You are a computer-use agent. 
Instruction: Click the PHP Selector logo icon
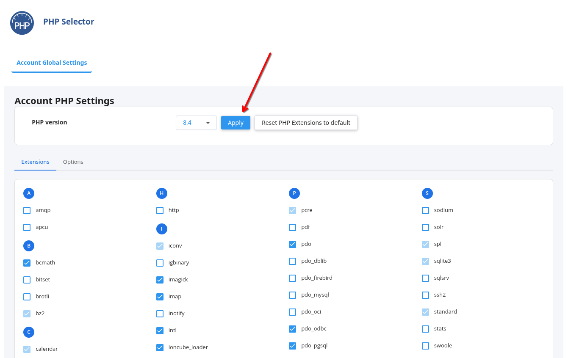coord(22,23)
